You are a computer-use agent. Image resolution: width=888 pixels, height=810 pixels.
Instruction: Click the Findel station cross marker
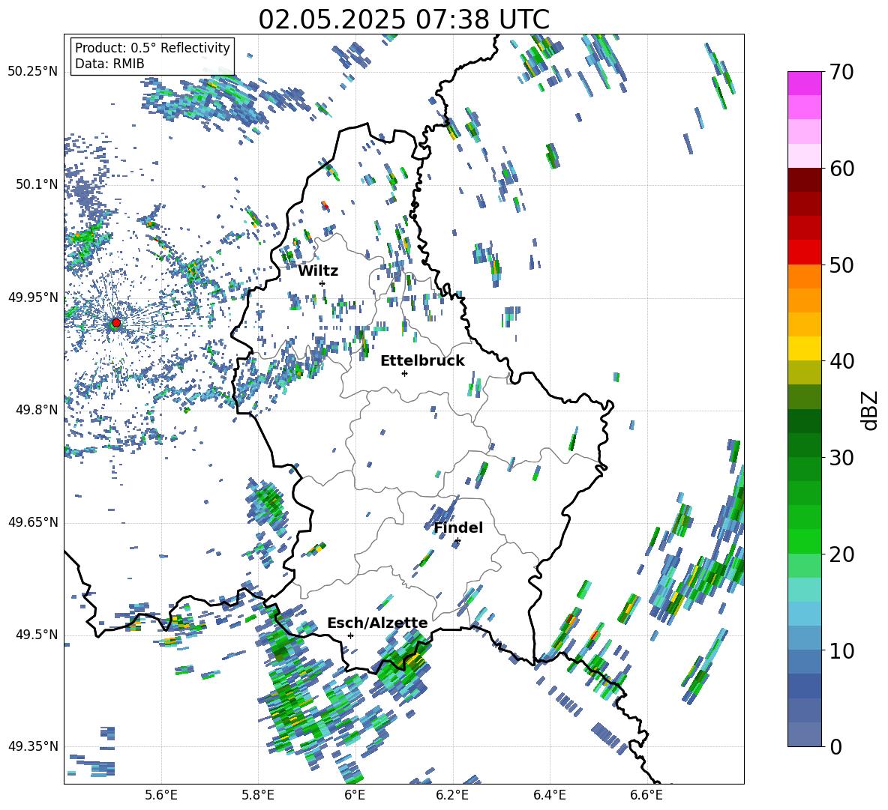pyautogui.click(x=457, y=541)
